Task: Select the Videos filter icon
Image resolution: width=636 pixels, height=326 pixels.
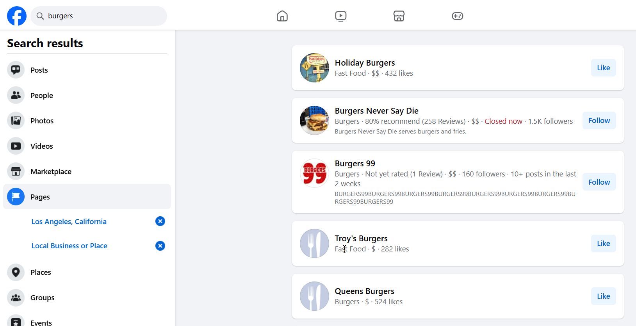Action: coord(16,146)
